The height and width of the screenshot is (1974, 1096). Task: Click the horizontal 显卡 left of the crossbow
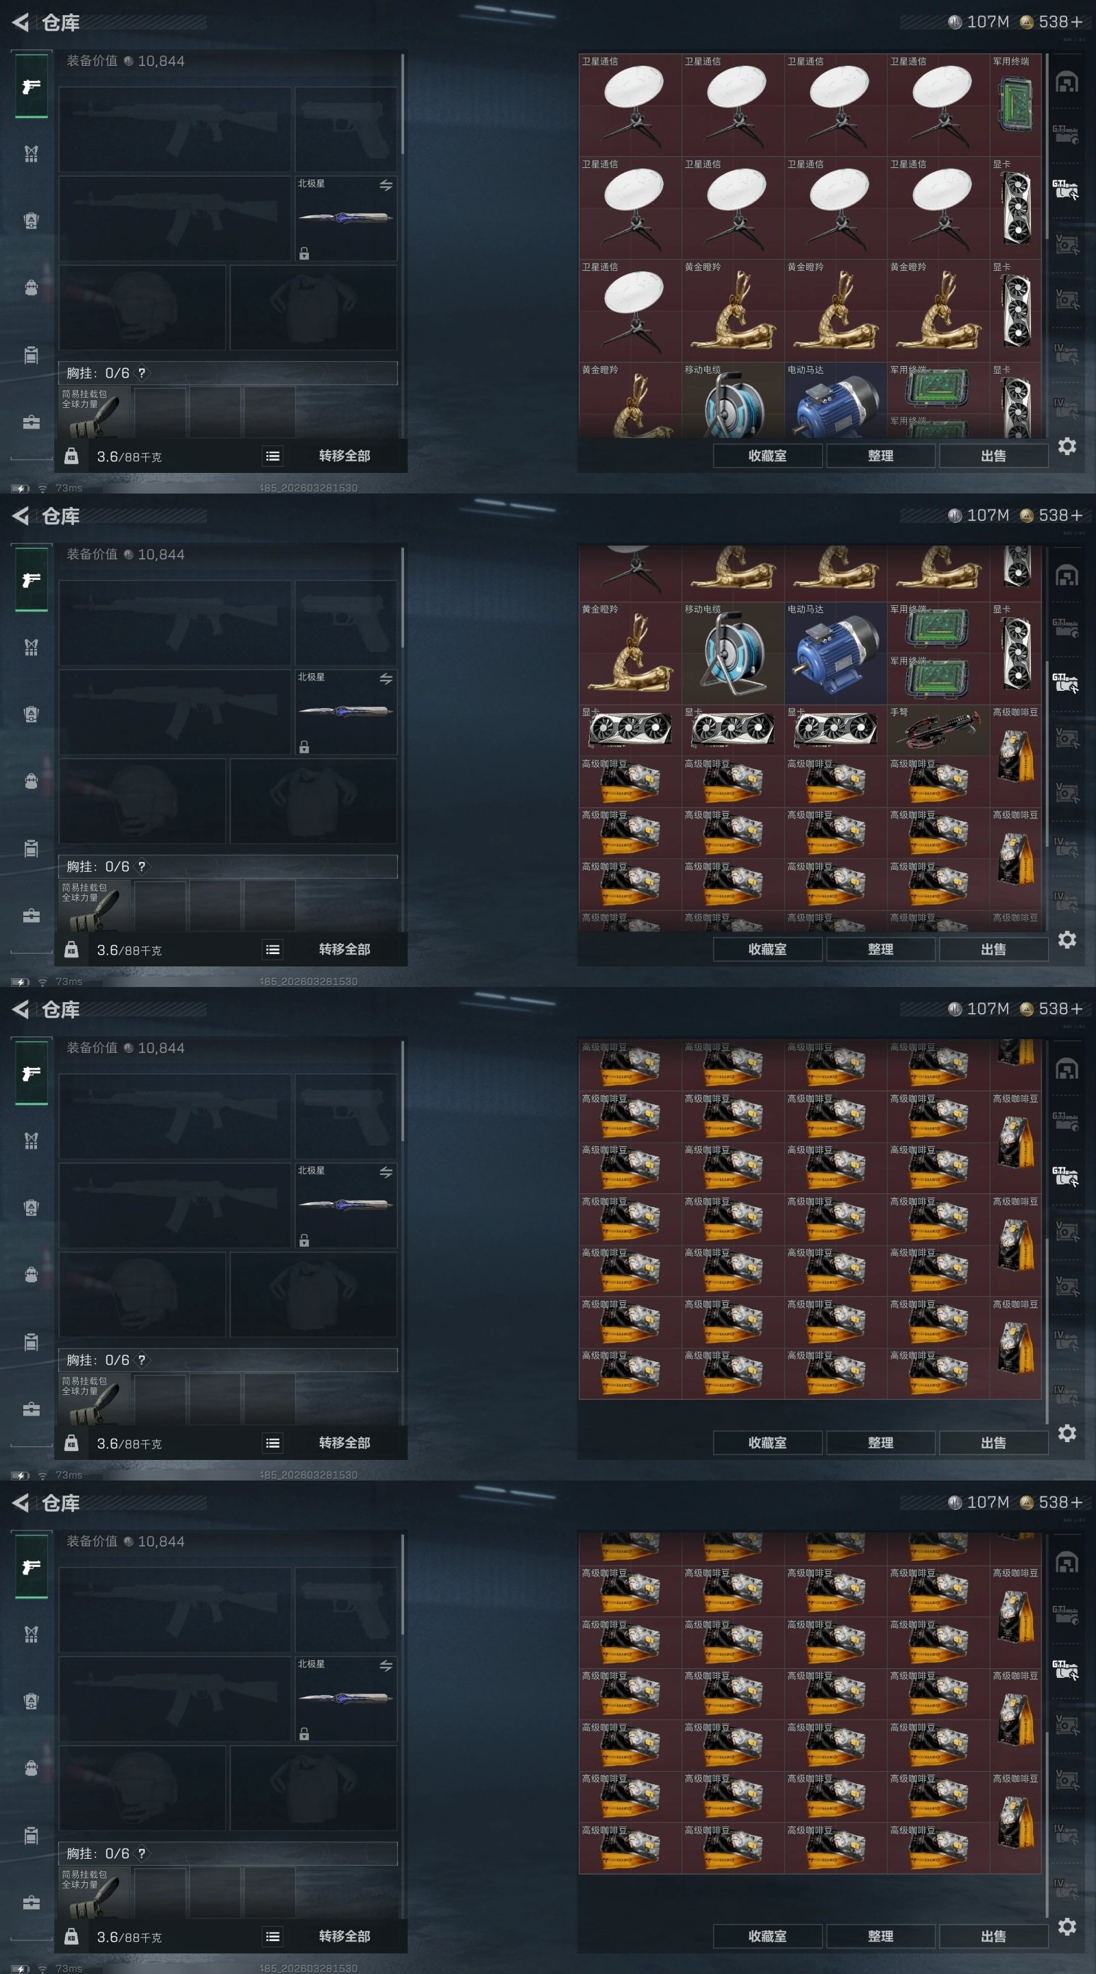click(x=835, y=729)
